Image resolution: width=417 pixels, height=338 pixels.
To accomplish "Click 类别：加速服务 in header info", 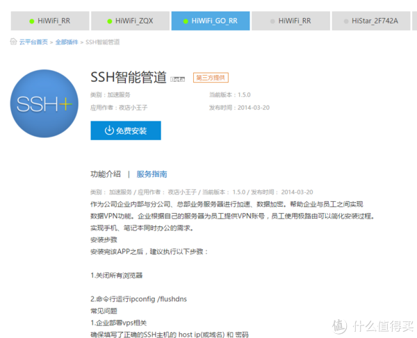I will click(x=111, y=95).
